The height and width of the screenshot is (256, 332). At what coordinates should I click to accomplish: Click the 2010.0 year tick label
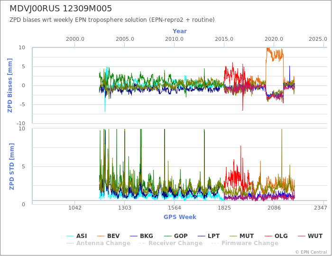(x=174, y=39)
